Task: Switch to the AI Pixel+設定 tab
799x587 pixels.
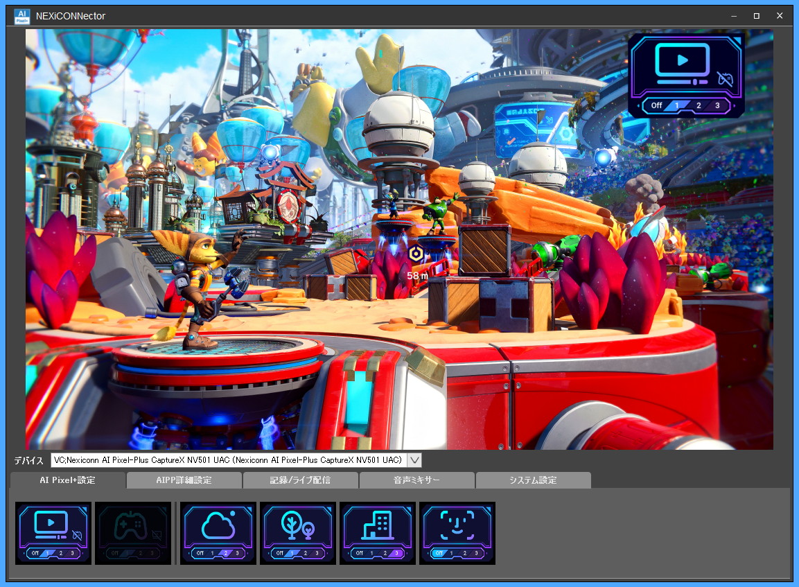Action: tap(68, 480)
